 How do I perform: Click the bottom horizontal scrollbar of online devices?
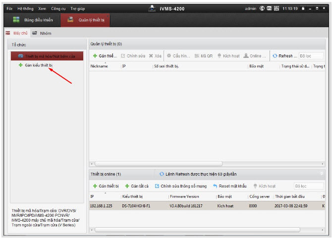click(198, 230)
